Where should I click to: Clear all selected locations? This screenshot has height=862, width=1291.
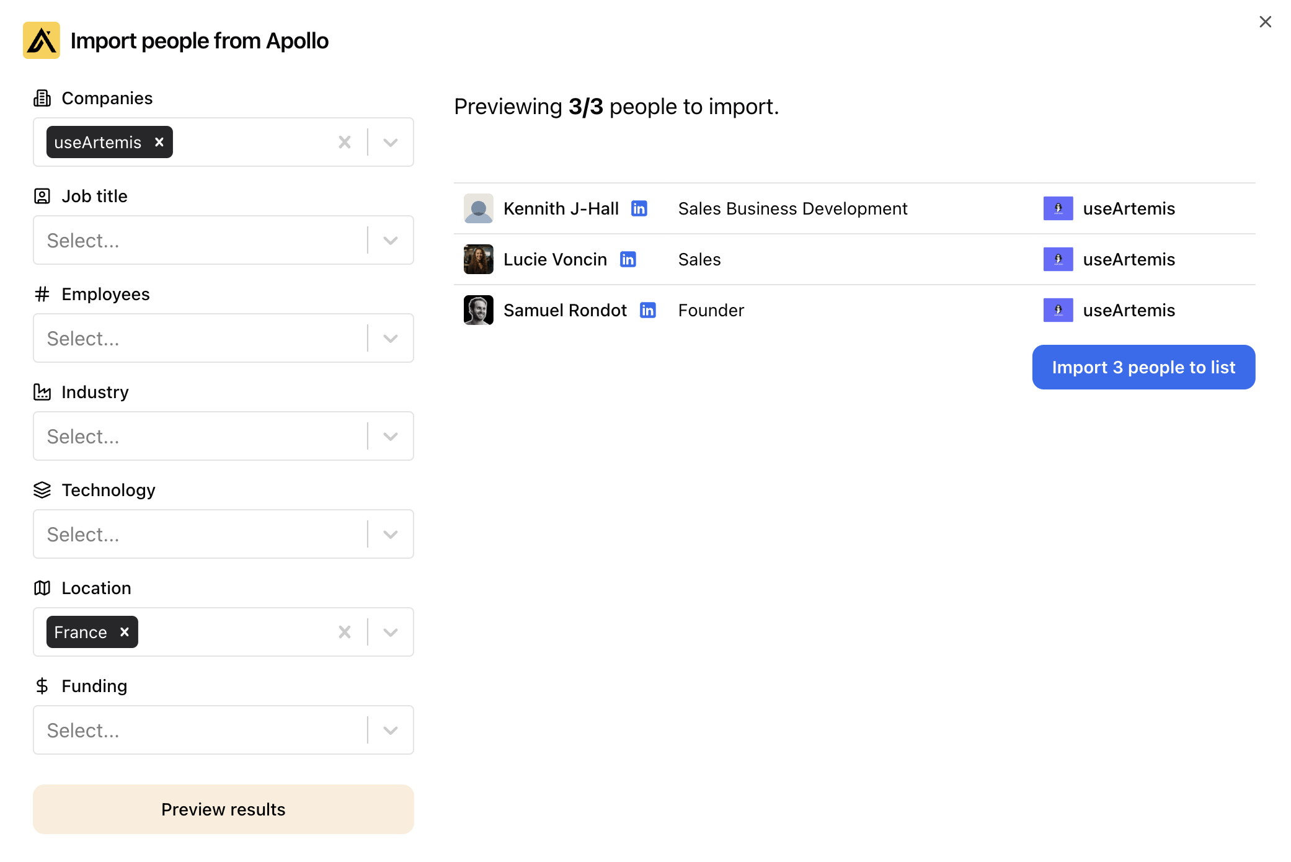345,632
